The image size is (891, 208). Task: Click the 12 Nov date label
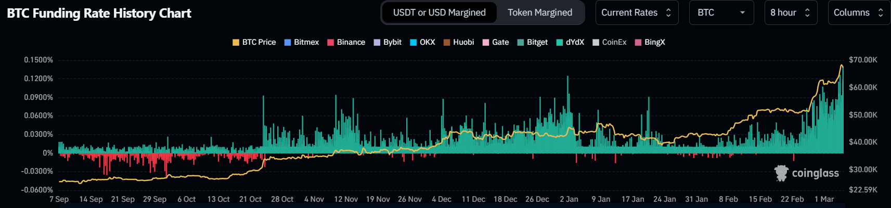tap(346, 199)
